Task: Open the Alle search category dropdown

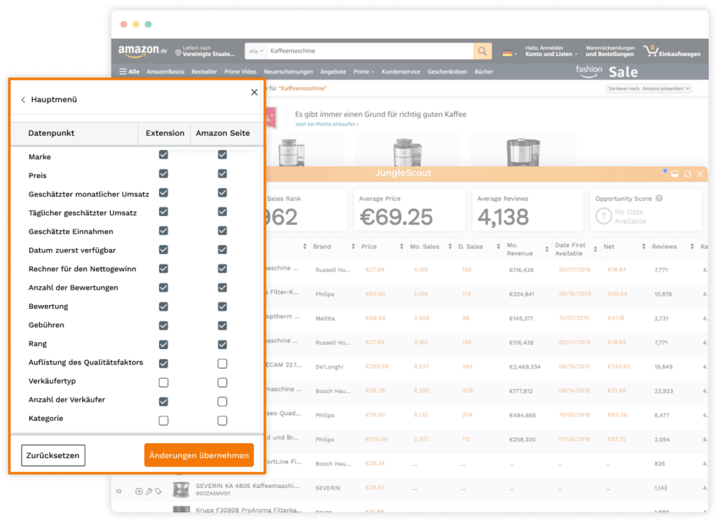Action: point(256,51)
